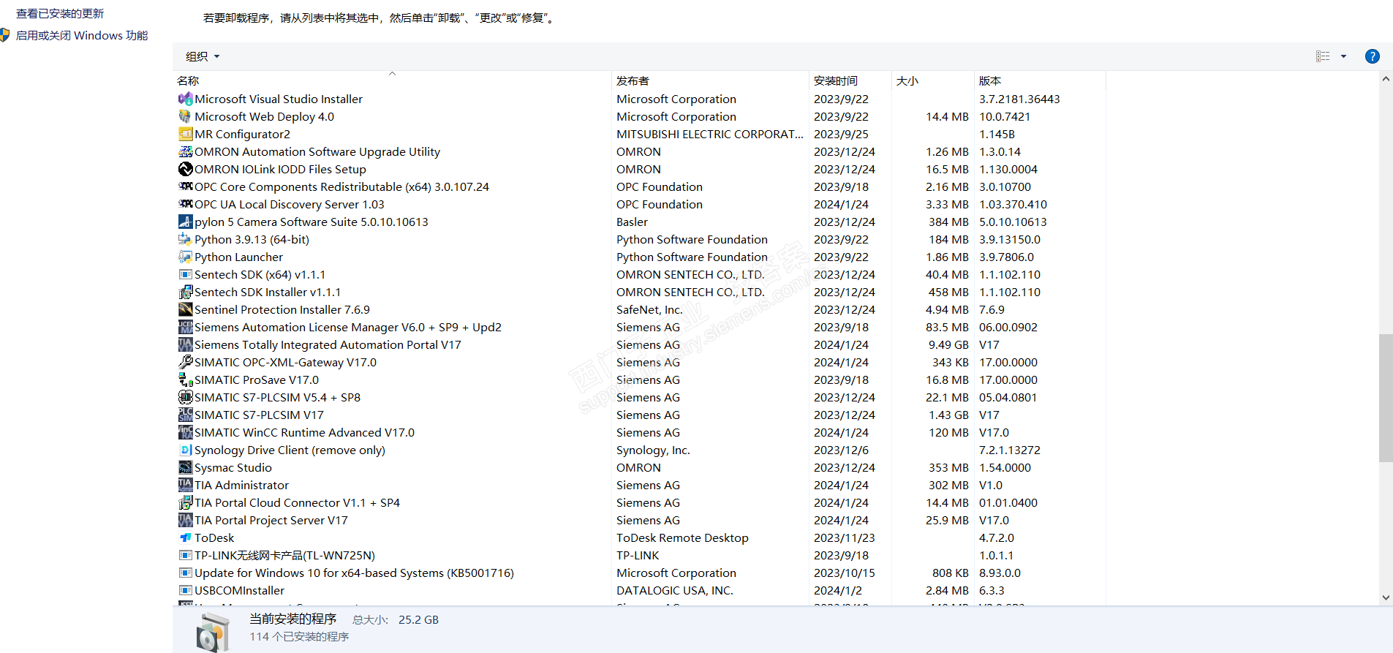Click the SIMATIC WinCC Runtime Advanced icon
Image resolution: width=1393 pixels, height=653 pixels.
(186, 432)
